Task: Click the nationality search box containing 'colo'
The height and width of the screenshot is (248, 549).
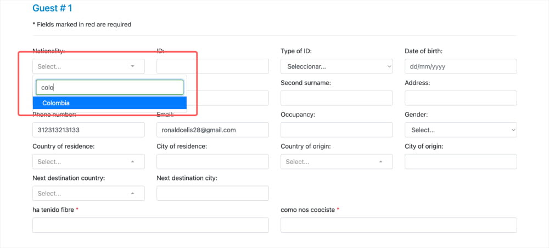Action: coord(110,87)
